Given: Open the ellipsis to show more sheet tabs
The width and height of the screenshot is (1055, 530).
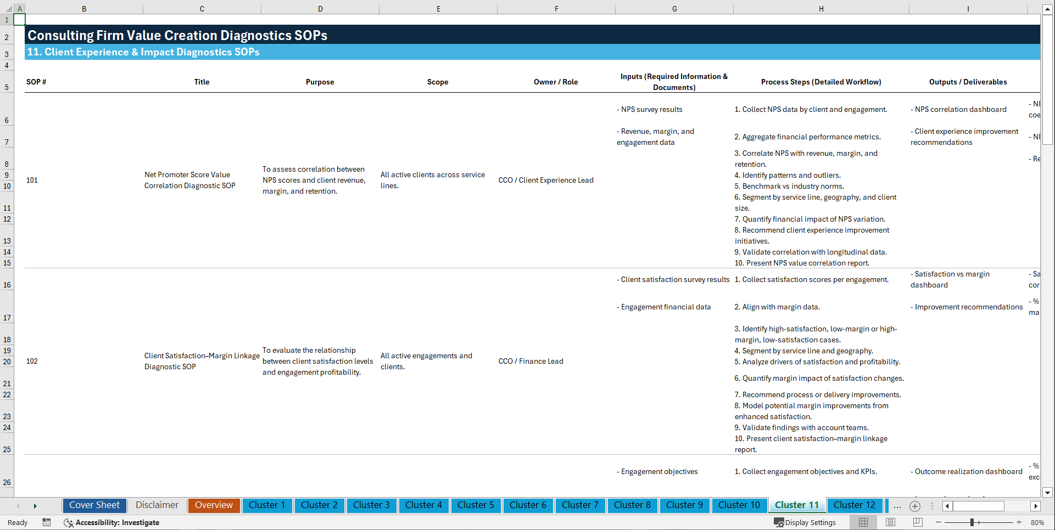Looking at the screenshot, I should pos(897,506).
